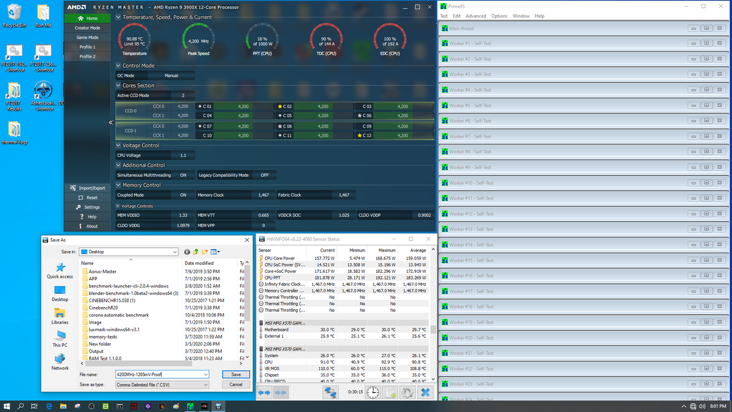Click the Up One Level folder icon
732x412 pixels.
pyautogui.click(x=196, y=251)
